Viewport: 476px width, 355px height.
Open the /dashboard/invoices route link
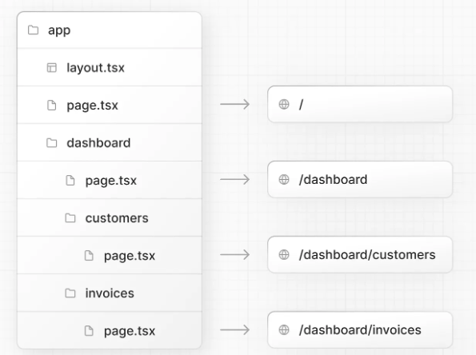(x=360, y=330)
